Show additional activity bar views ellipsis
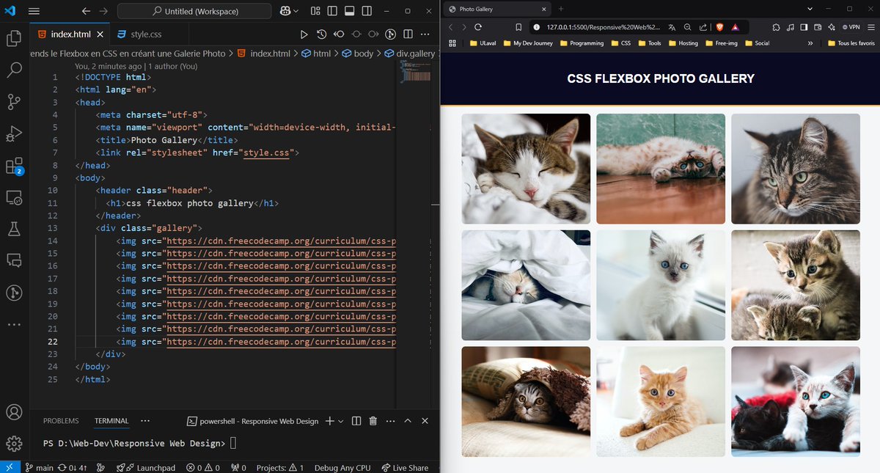Viewport: 880px width, 473px height. pos(14,323)
